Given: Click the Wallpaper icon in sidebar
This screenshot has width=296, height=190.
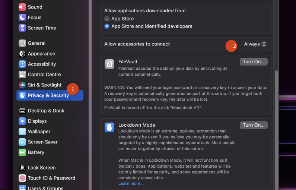Looking at the screenshot, I should coord(22,132).
